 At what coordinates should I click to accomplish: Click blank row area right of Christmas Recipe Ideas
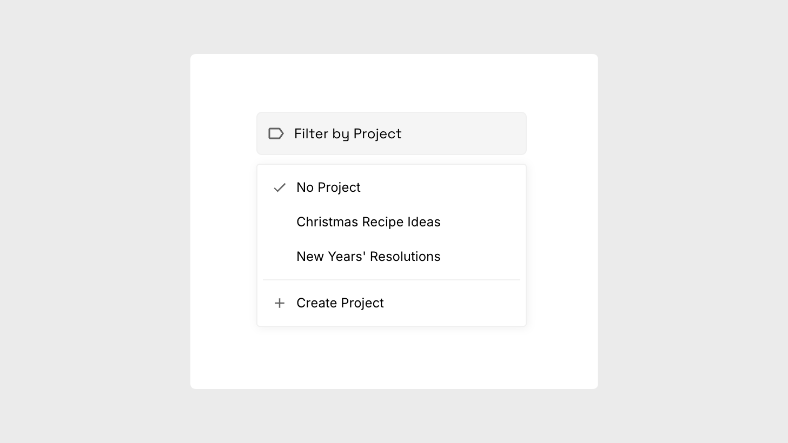pyautogui.click(x=481, y=222)
